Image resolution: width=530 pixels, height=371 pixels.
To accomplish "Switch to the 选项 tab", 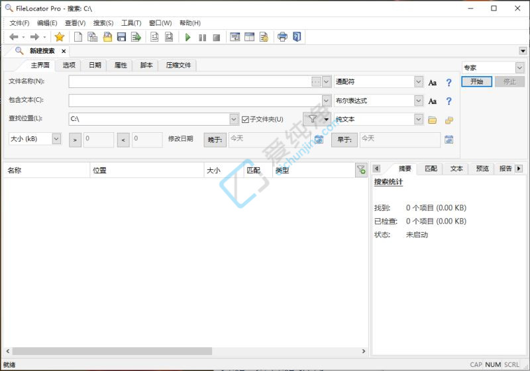I will pos(69,65).
